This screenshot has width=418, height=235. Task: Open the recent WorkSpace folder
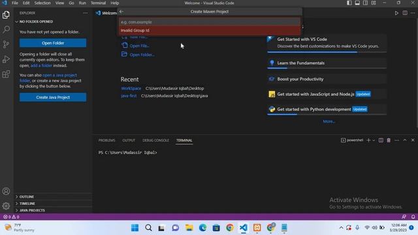coord(131,88)
